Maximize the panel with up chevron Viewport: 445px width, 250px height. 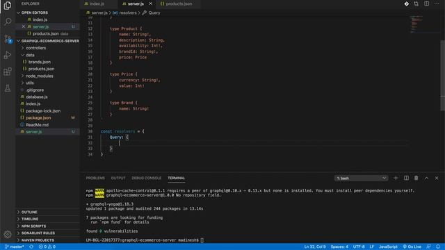(426, 178)
